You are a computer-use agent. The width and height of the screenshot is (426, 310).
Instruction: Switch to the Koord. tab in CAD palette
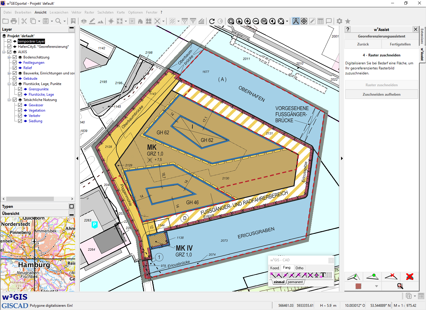(x=275, y=268)
